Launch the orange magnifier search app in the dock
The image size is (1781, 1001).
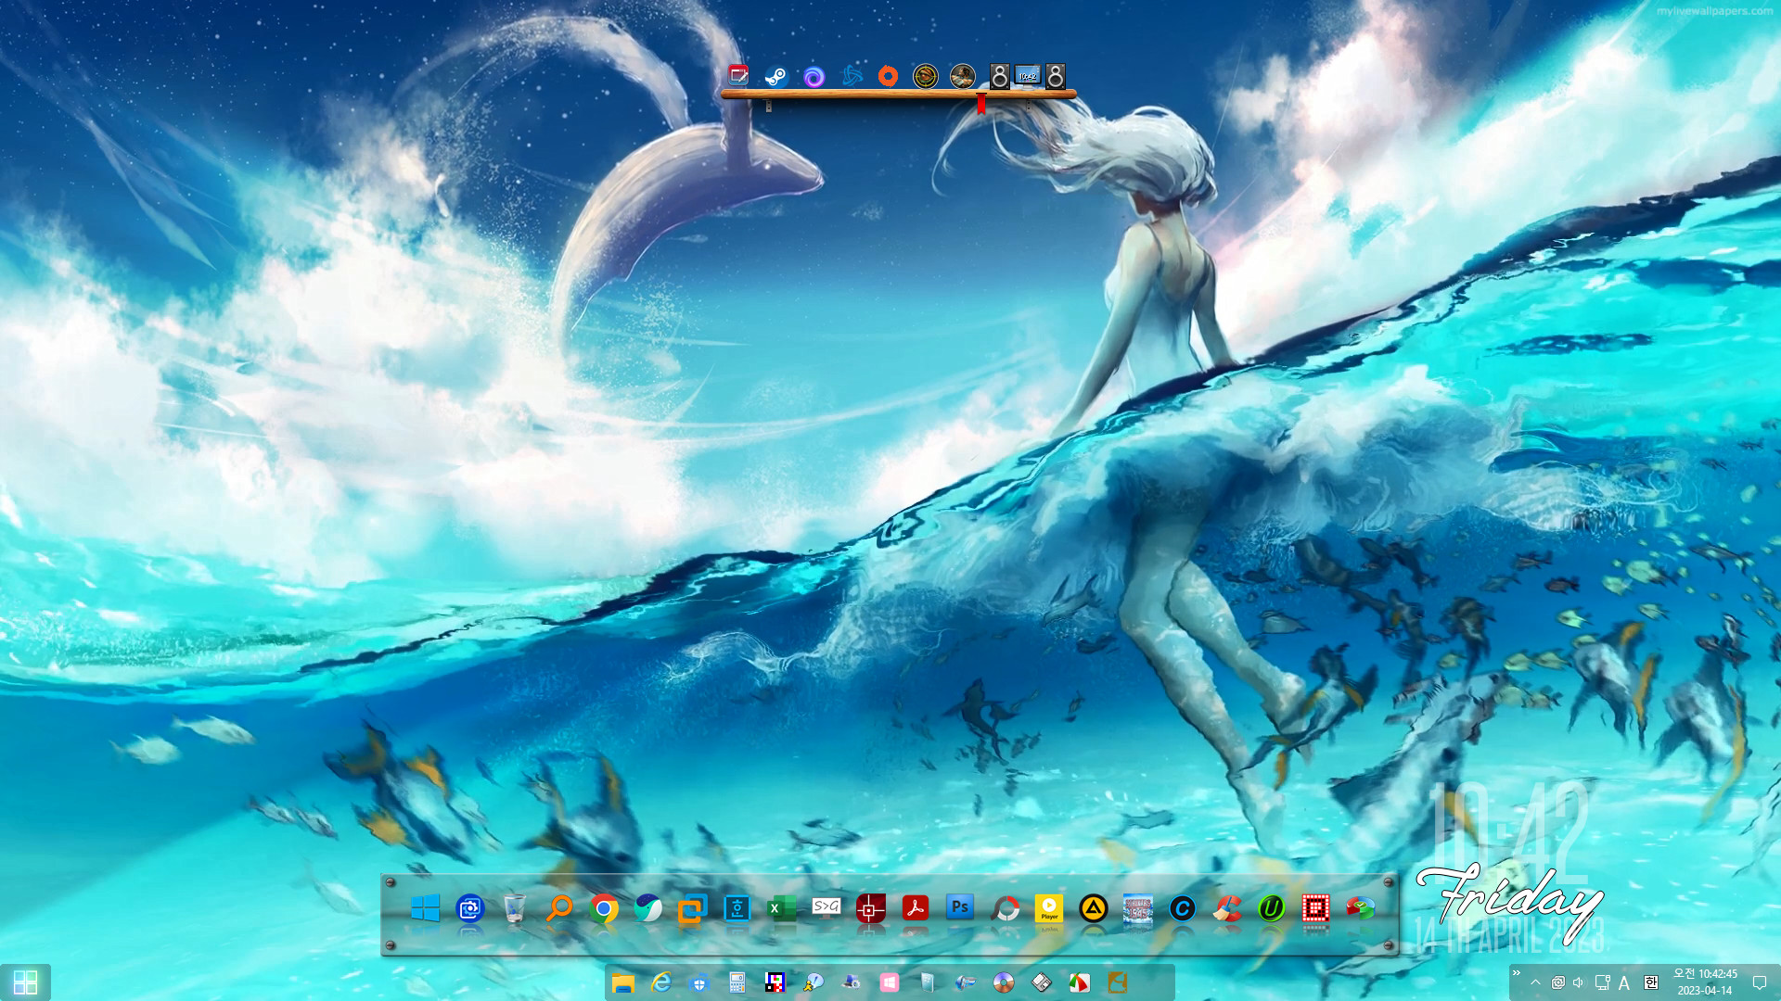point(559,908)
